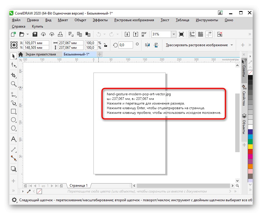Open the zoom level dropdown
This screenshot has height=214, width=262.
(x=174, y=34)
